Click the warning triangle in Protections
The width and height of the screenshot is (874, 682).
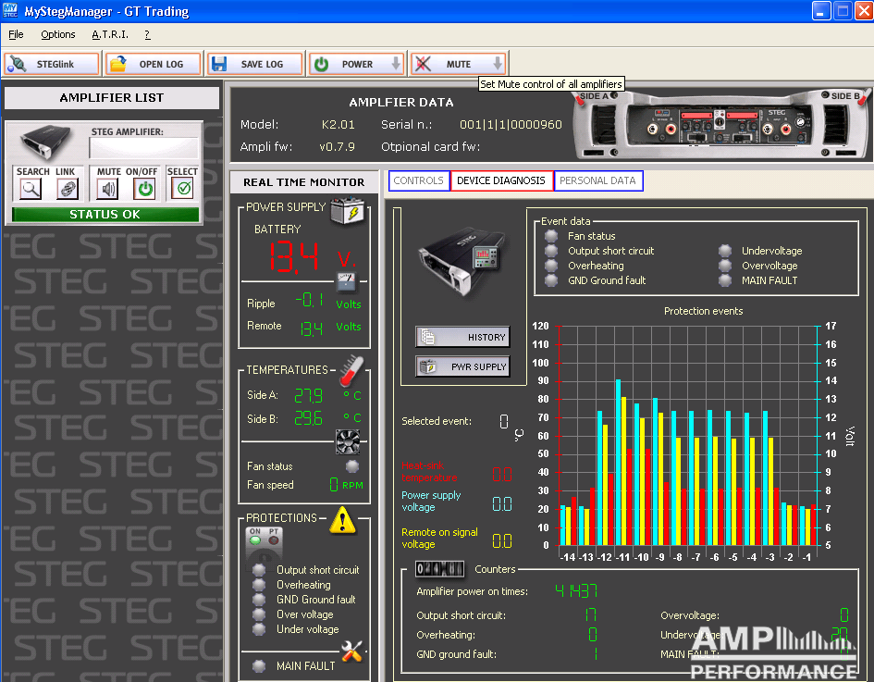tap(342, 521)
